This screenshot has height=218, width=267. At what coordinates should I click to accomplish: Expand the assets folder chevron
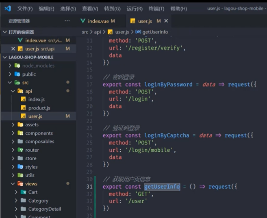click(x=13, y=124)
